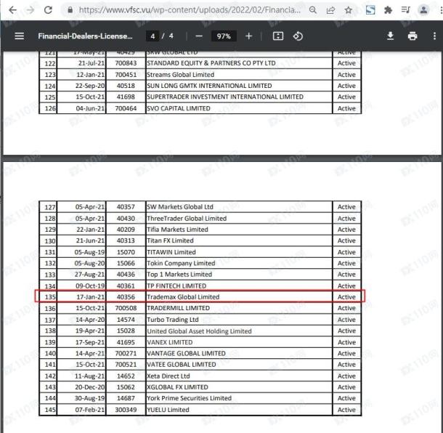Viewport: 443px width, 433px height.
Task: Click 'SUN LONG GMTK INTERNATIONAL LIMITED'
Action: click(209, 86)
